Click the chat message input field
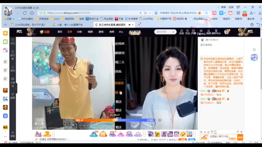Image resolution: width=262 pixels, height=147 pixels. point(223,137)
